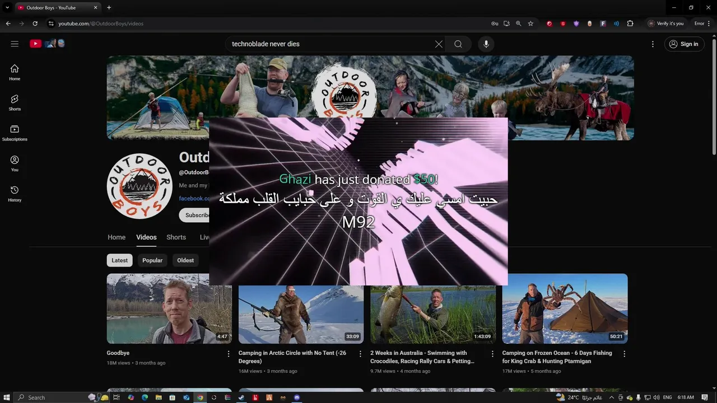717x403 pixels.
Task: Open the YouTube guide hamburger menu
Action: tap(15, 44)
